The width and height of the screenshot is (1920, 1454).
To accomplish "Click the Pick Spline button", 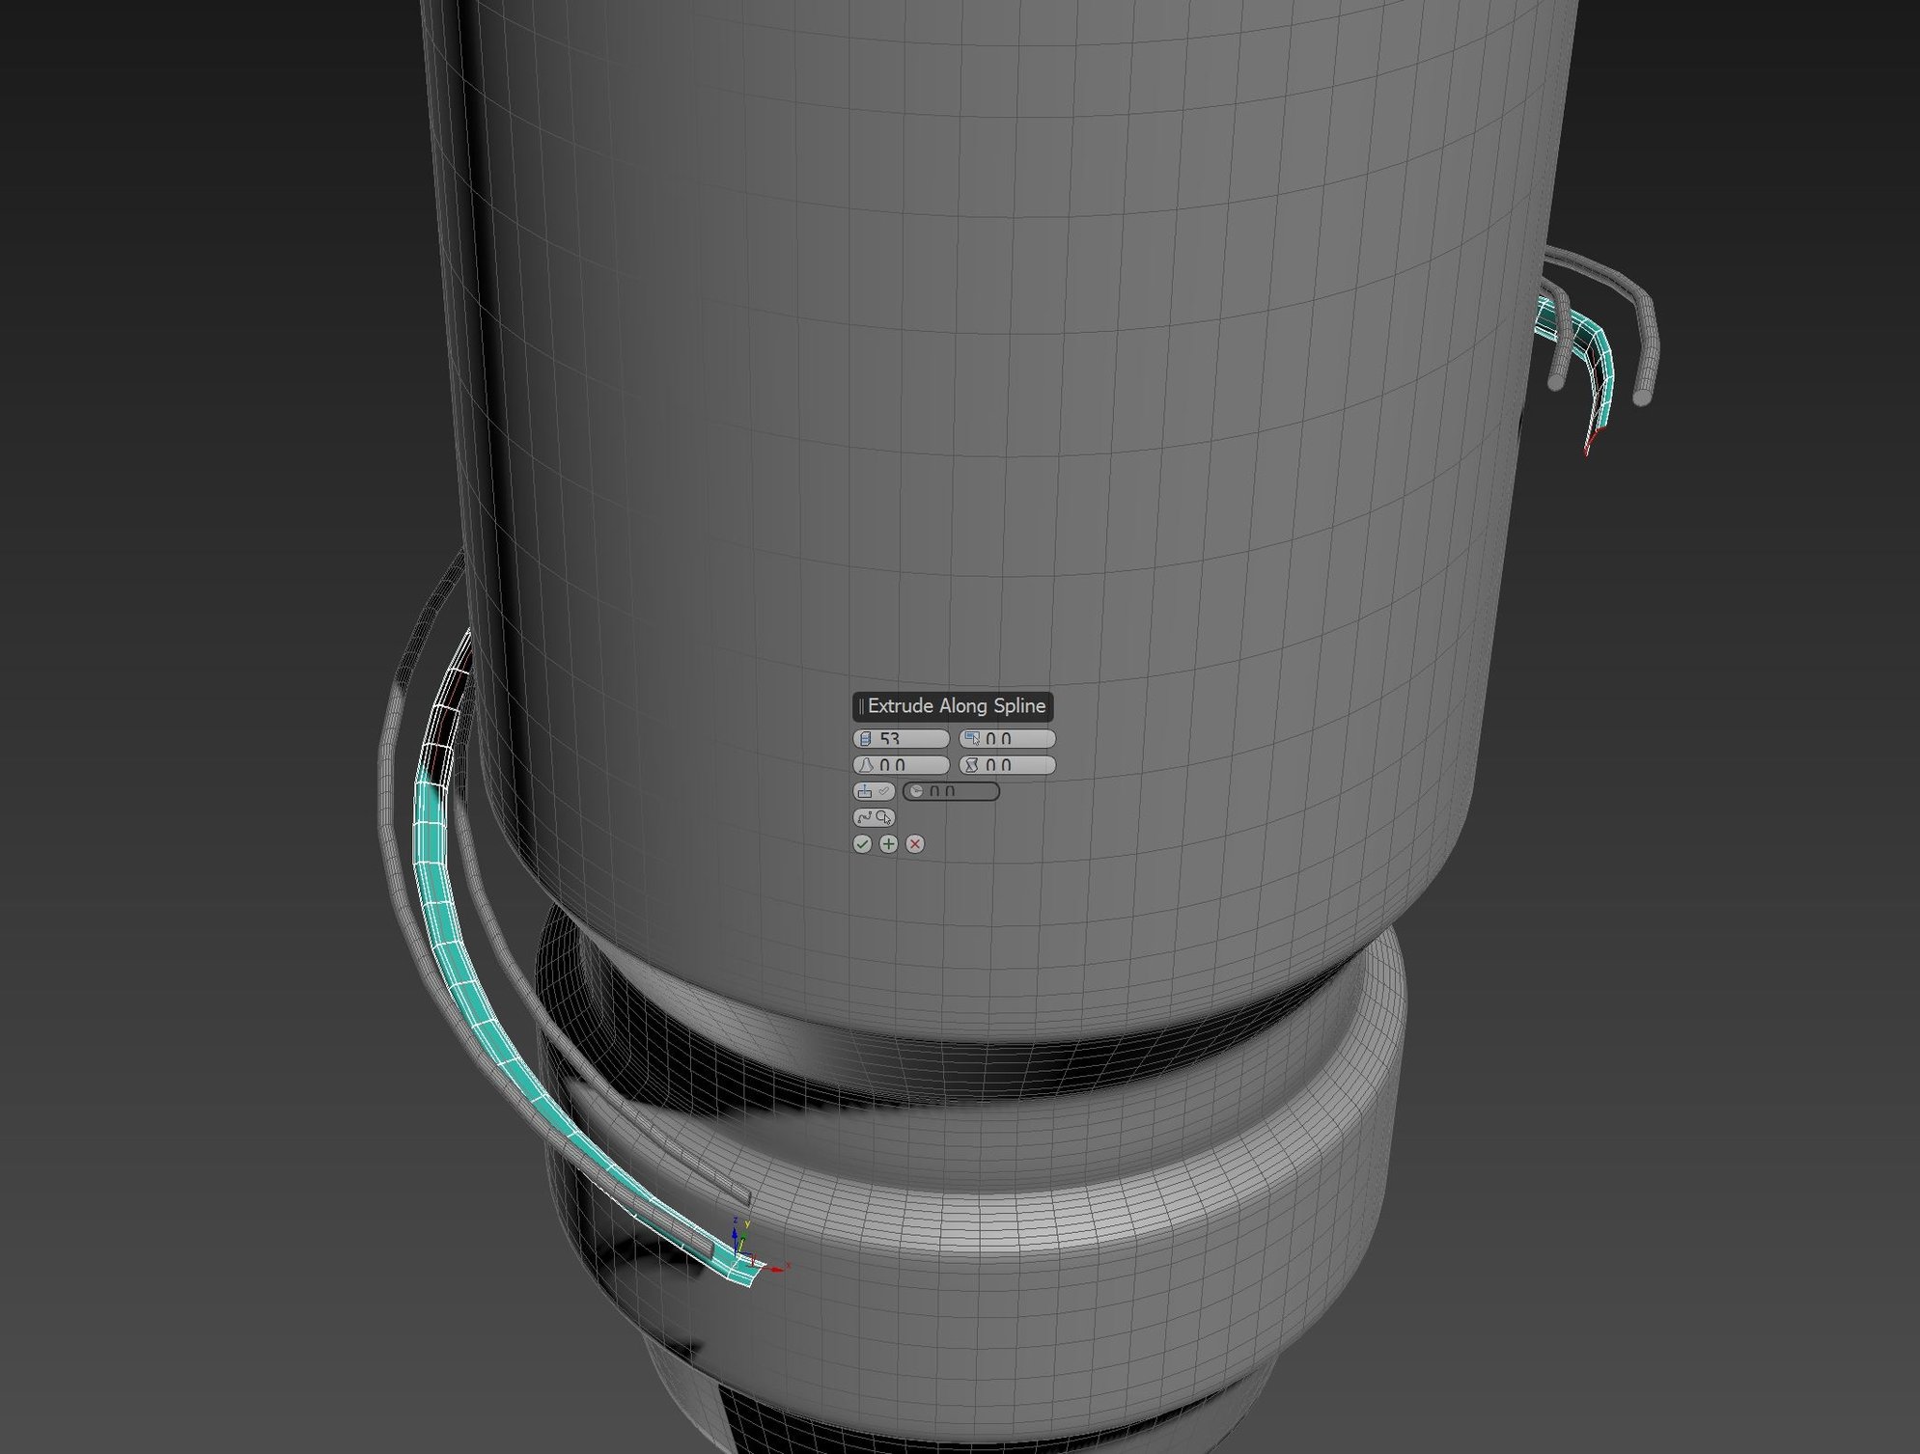I will tap(874, 817).
